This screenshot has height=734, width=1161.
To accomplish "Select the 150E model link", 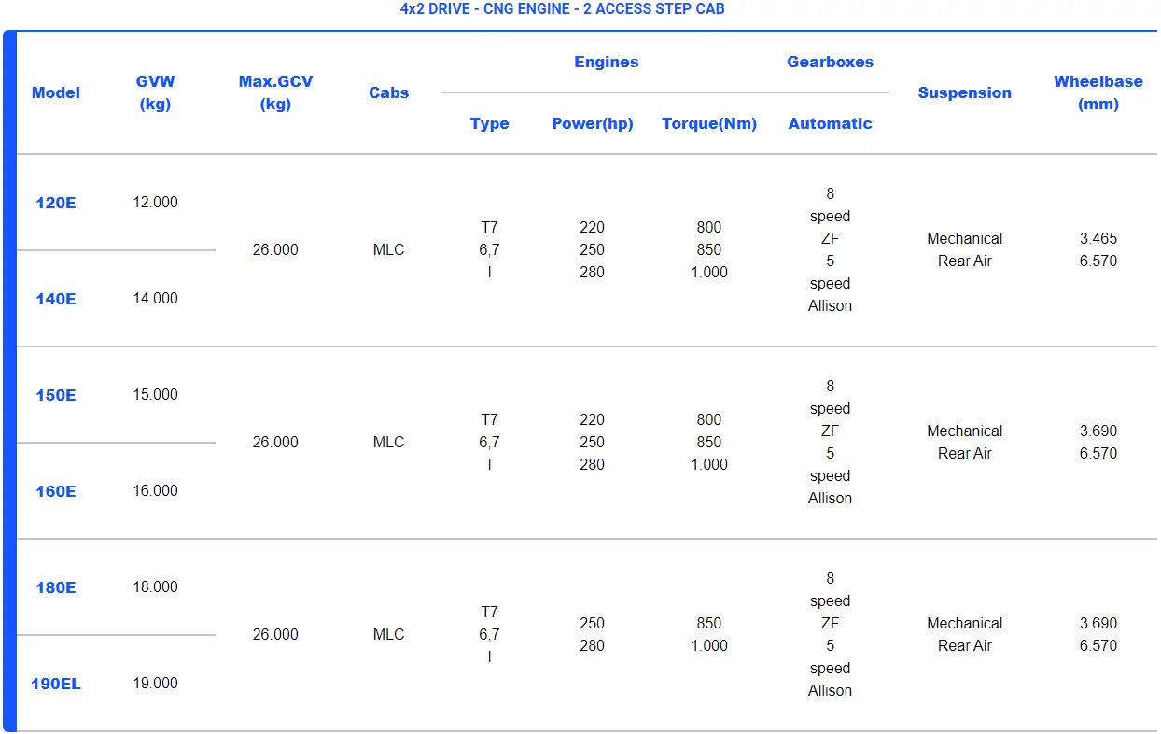I will pyautogui.click(x=55, y=395).
